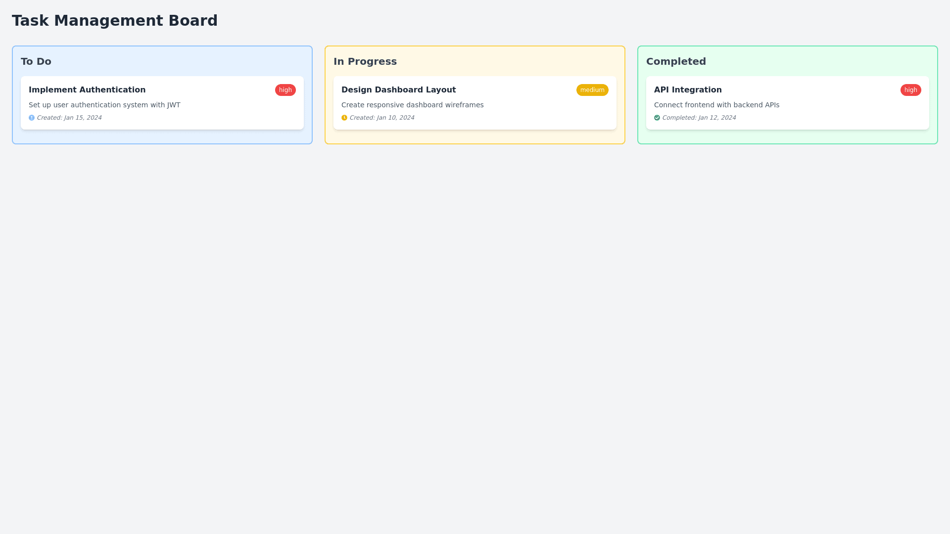Click the 'Connect frontend with backend APIs' text
The height and width of the screenshot is (534, 950).
tap(716, 105)
